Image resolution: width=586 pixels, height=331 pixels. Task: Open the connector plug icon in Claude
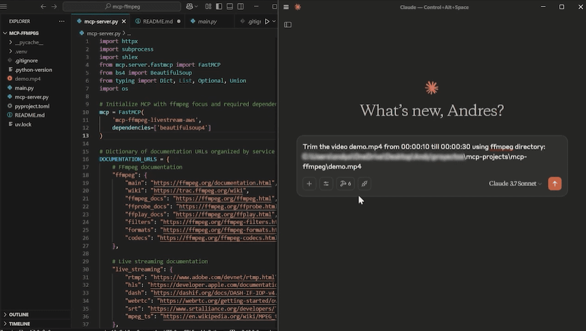[x=364, y=183]
